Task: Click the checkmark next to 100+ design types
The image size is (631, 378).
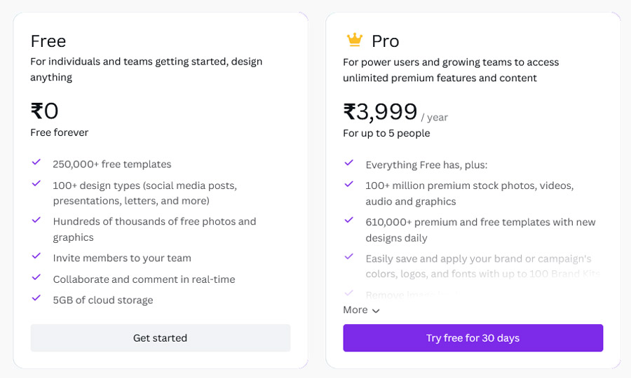Action: point(36,183)
